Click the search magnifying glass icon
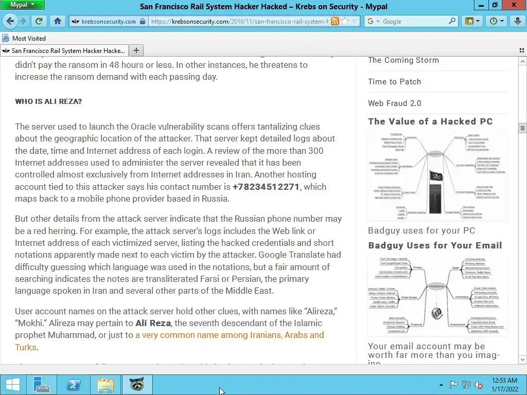 pyautogui.click(x=452, y=21)
